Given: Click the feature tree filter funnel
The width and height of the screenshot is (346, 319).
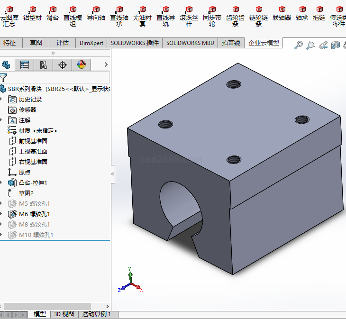Looking at the screenshot, I should 4,78.
